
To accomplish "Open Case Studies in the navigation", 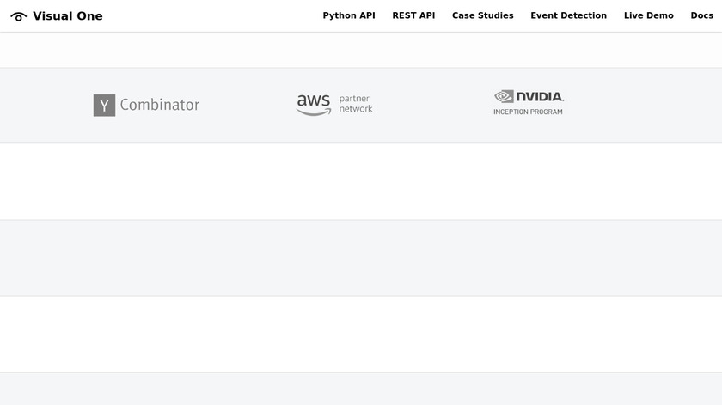I will [x=483, y=15].
